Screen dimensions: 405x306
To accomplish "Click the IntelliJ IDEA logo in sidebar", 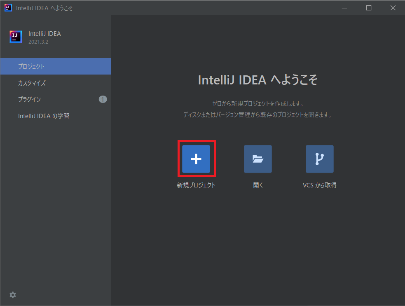I will point(16,37).
